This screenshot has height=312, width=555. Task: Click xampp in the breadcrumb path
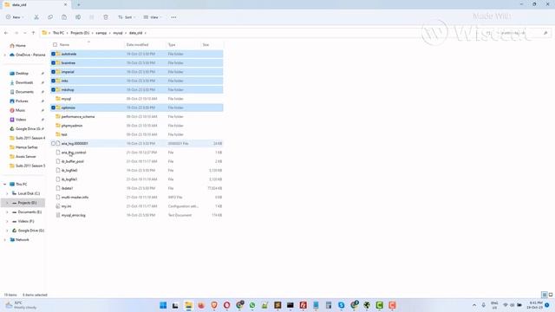(101, 33)
